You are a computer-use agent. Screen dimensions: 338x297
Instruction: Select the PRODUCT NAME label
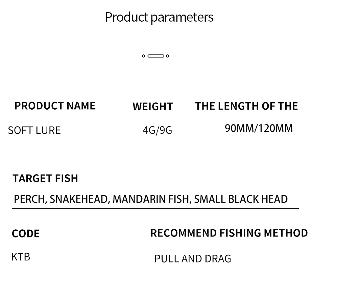(55, 106)
